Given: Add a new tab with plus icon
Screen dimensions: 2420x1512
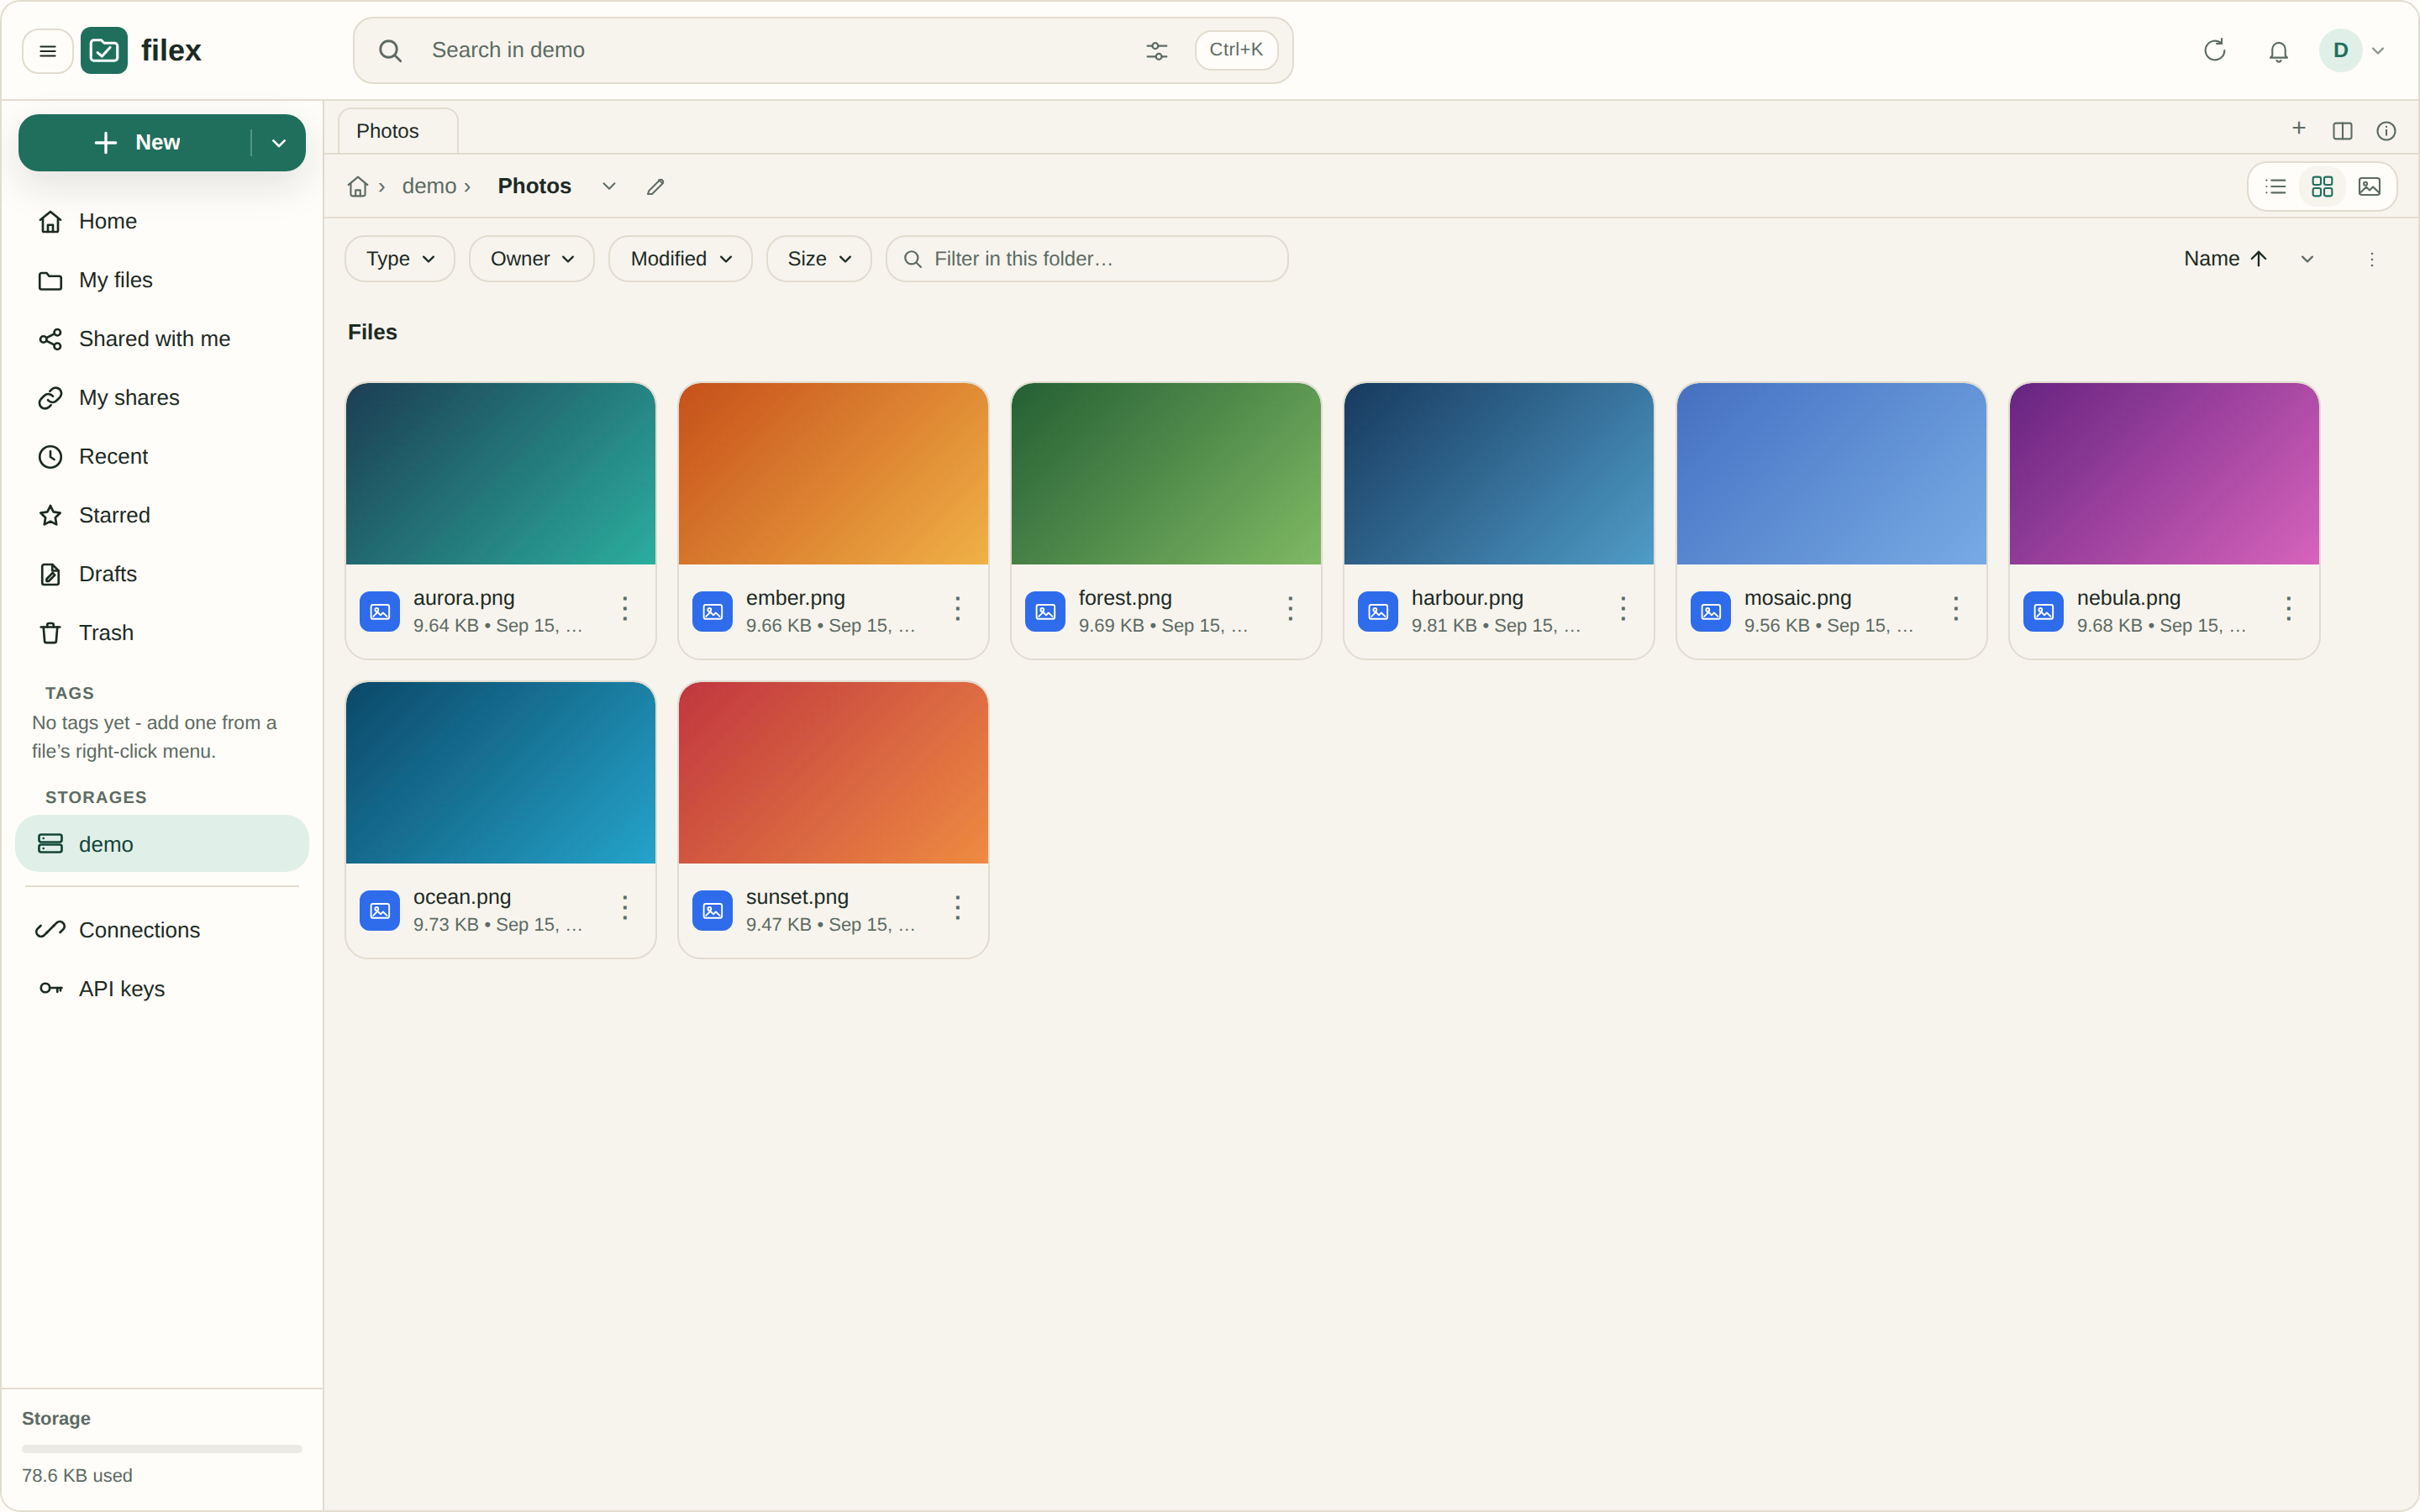Looking at the screenshot, I should pyautogui.click(x=2298, y=128).
